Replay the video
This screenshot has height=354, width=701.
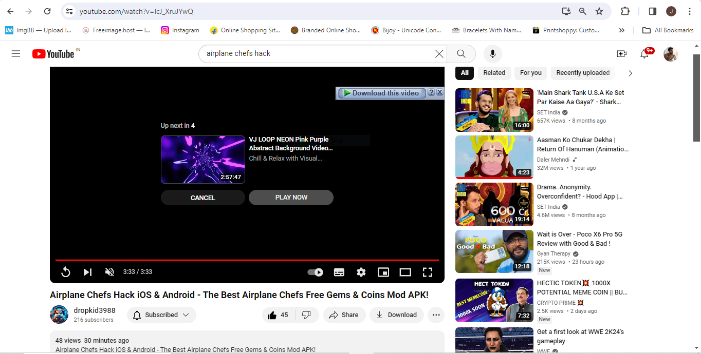pyautogui.click(x=65, y=272)
